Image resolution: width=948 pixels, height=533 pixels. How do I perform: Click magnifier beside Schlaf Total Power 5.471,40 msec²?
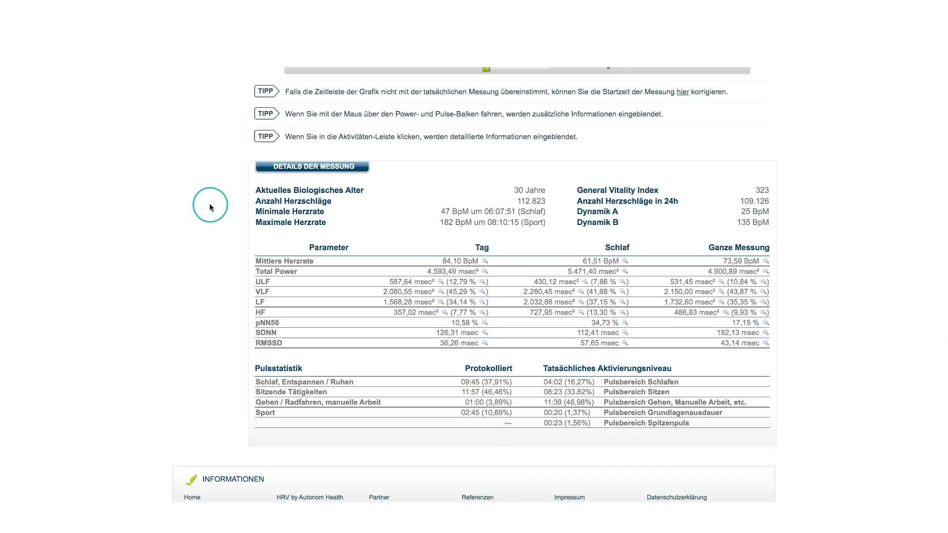pos(625,271)
